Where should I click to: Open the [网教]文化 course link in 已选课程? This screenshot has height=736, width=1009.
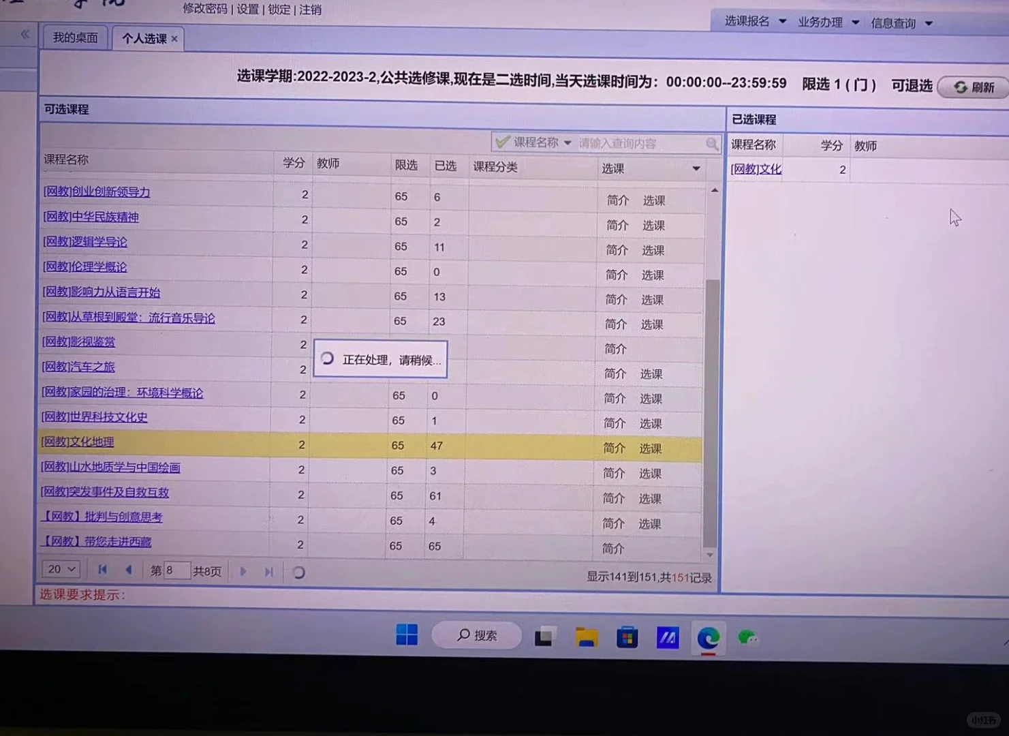pyautogui.click(x=755, y=169)
